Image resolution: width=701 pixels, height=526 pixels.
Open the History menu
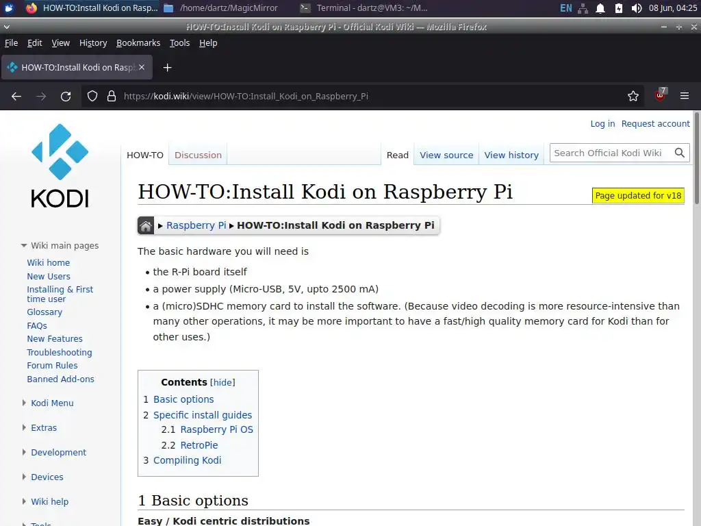pyautogui.click(x=93, y=43)
